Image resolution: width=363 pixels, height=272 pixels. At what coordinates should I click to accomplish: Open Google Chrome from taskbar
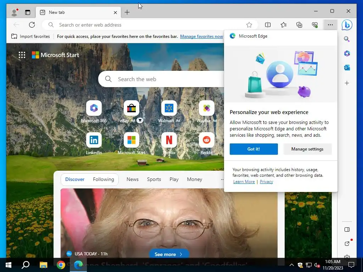pos(61,265)
